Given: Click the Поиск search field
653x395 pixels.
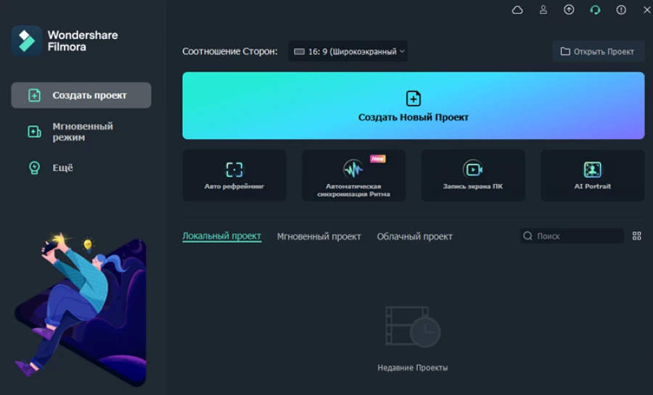Looking at the screenshot, I should pos(577,236).
